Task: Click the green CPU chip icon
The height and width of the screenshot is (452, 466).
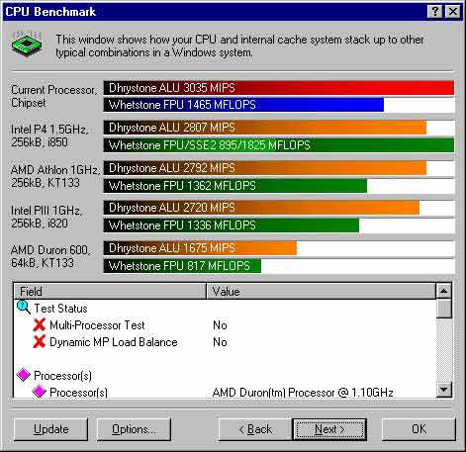Action: click(x=27, y=44)
